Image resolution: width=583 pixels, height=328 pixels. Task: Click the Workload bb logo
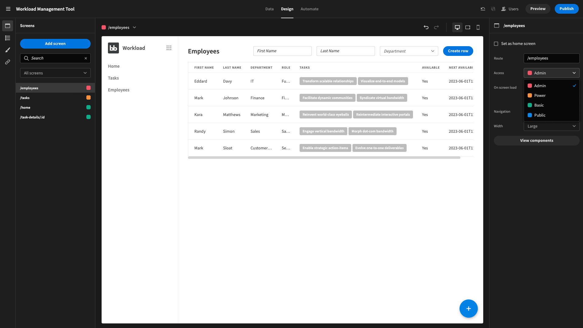(x=113, y=48)
